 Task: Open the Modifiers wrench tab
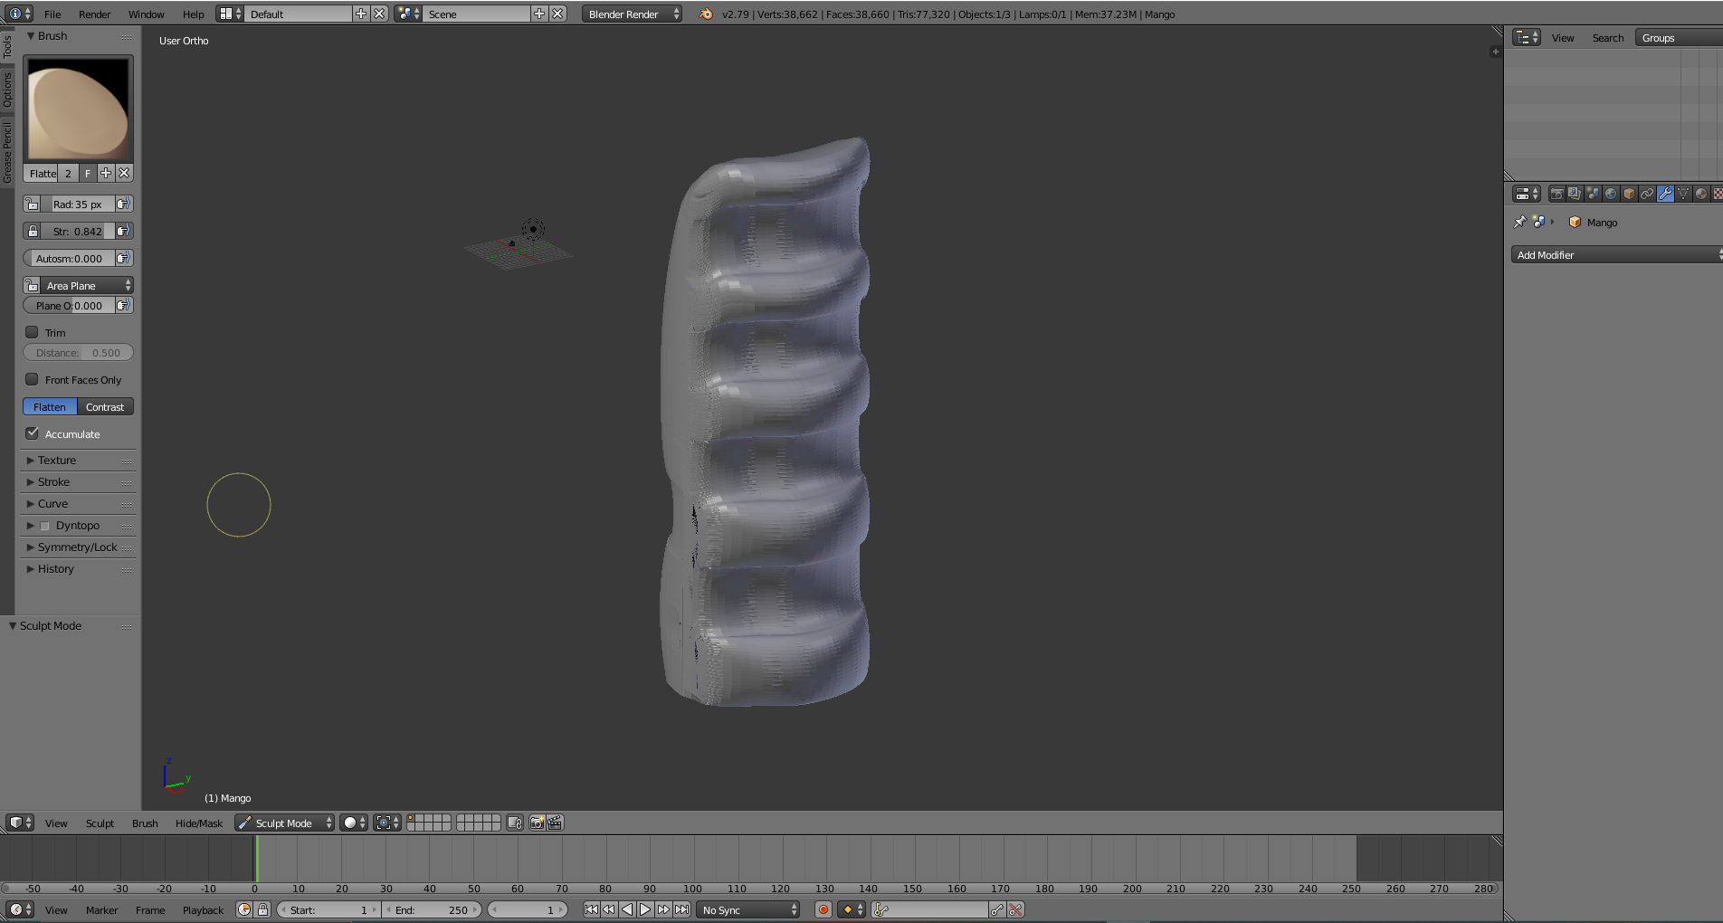coord(1666,194)
